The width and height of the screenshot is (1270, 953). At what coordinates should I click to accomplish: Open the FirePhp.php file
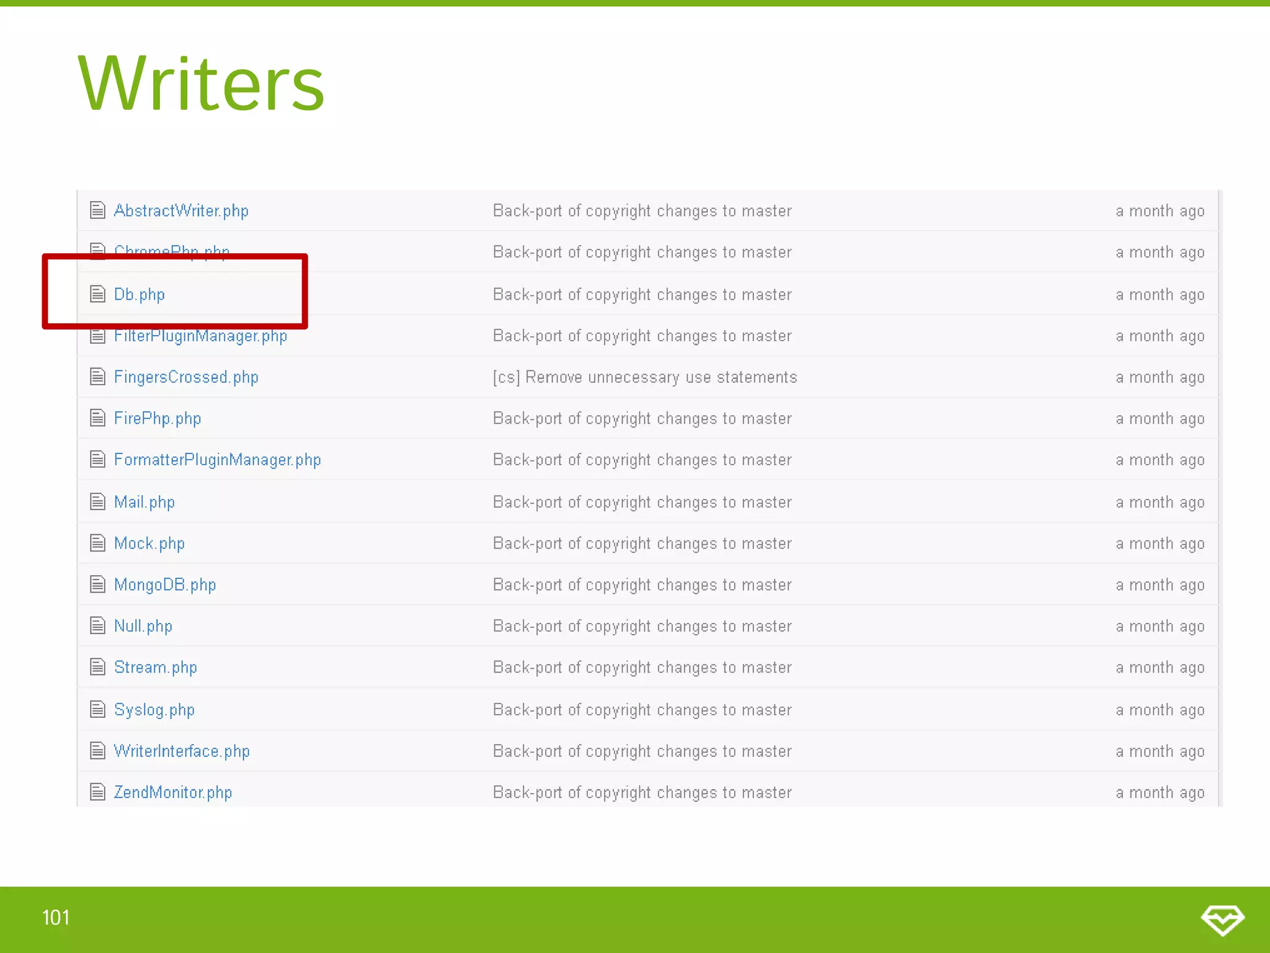click(x=158, y=419)
